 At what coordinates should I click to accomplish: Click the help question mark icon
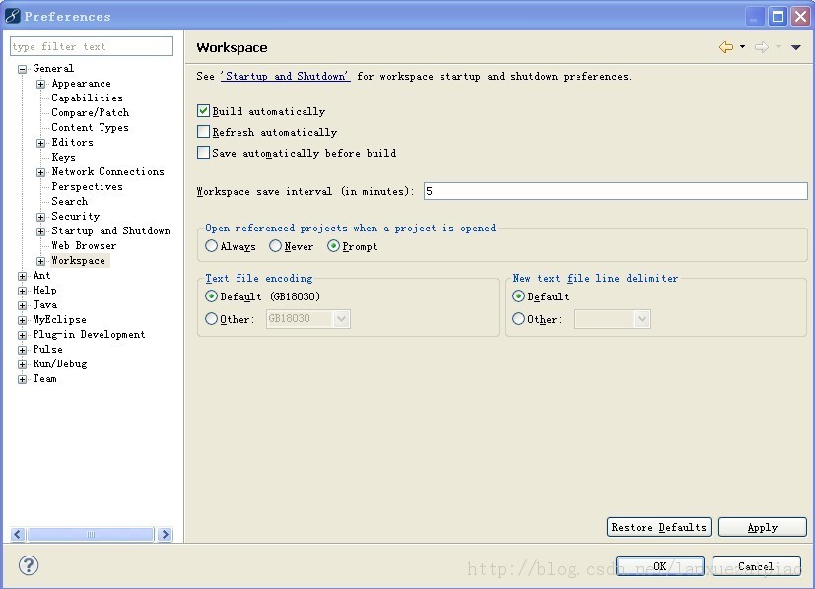[x=29, y=565]
